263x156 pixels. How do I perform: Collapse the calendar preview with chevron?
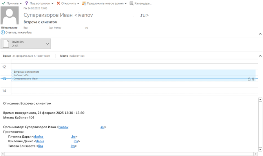click(x=260, y=56)
